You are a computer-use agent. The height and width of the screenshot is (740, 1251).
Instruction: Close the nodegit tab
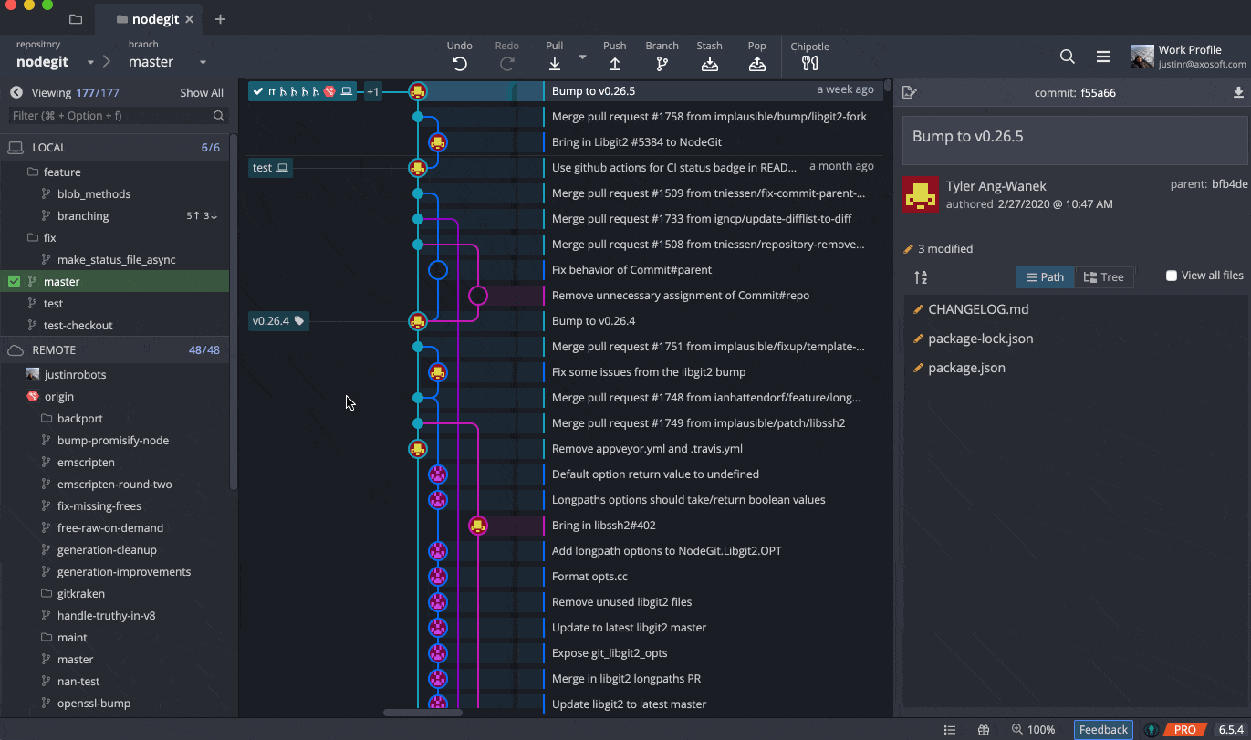pos(189,19)
